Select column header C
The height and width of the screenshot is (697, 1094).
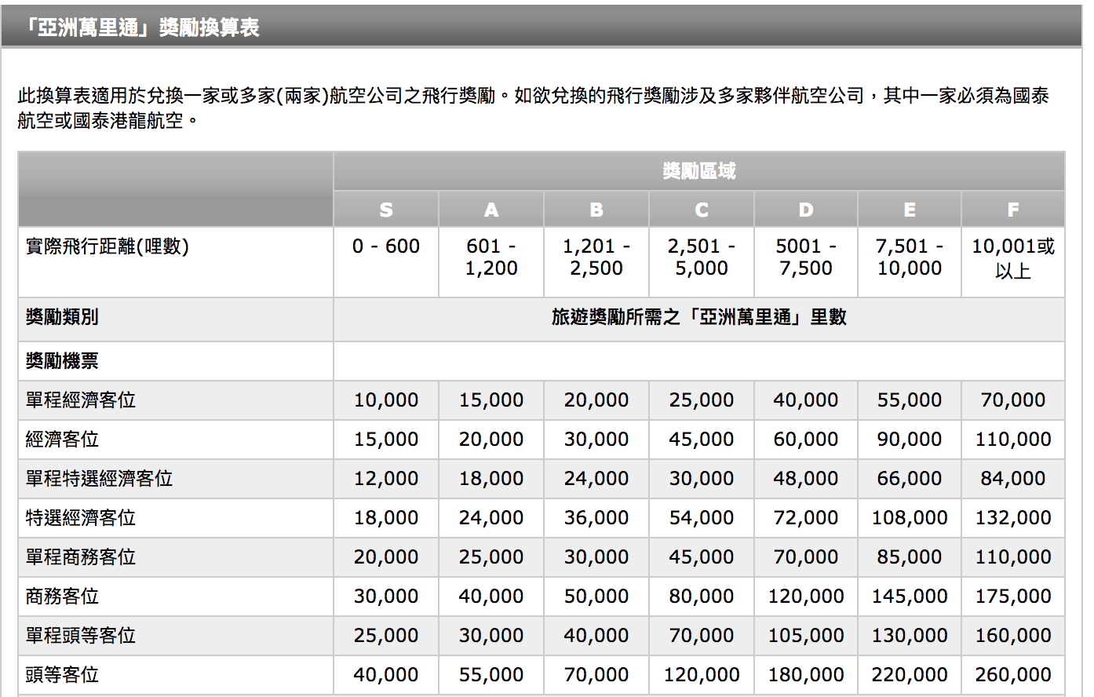(700, 209)
